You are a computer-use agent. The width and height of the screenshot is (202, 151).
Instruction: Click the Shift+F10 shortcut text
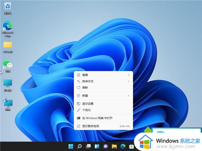coord(125,126)
